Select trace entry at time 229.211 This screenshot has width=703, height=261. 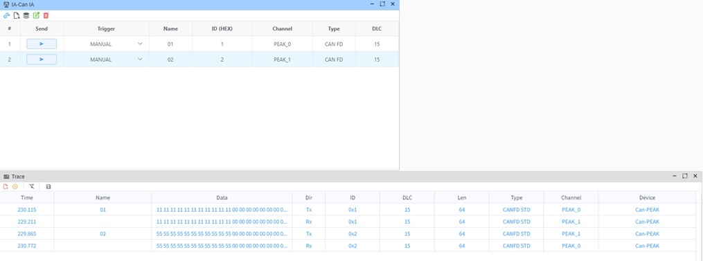(x=26, y=222)
